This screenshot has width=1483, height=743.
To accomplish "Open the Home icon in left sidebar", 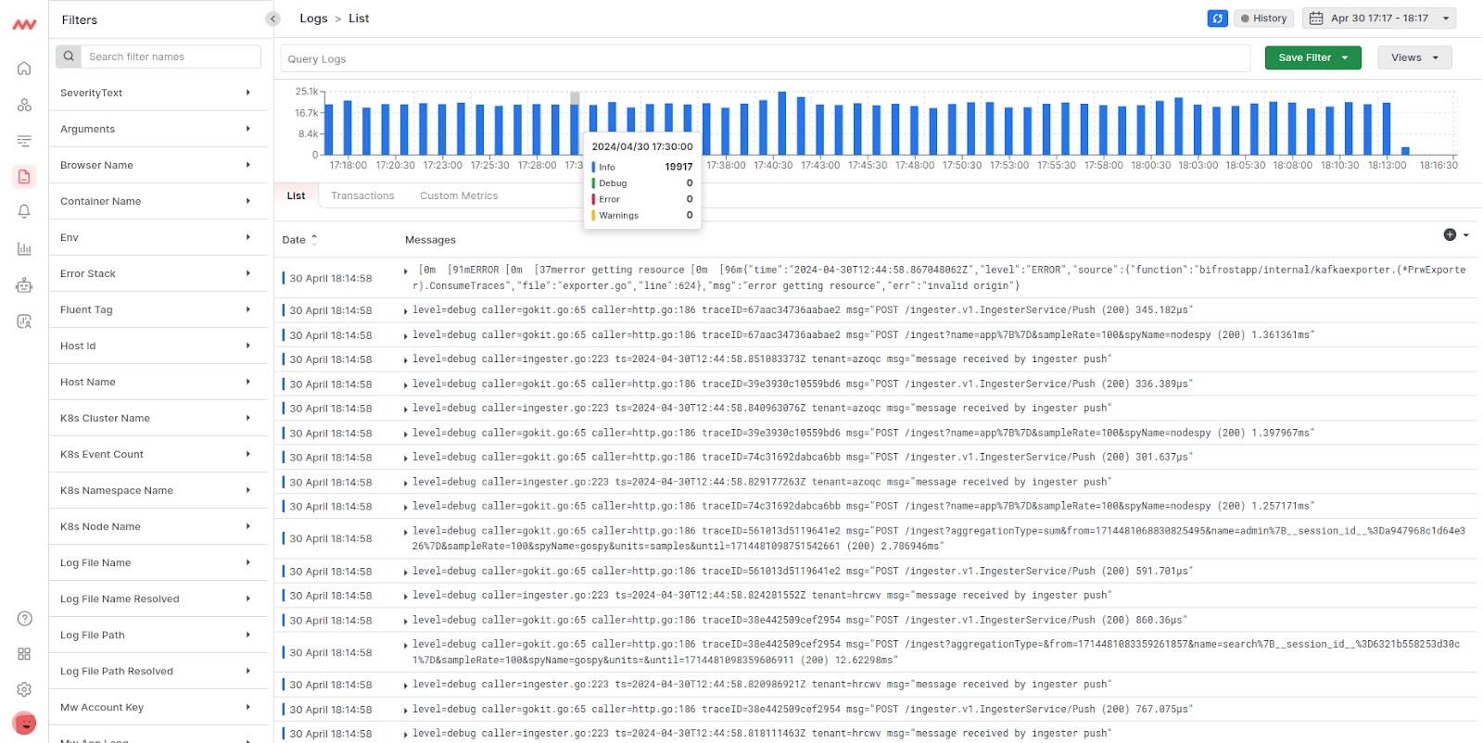I will pyautogui.click(x=24, y=69).
